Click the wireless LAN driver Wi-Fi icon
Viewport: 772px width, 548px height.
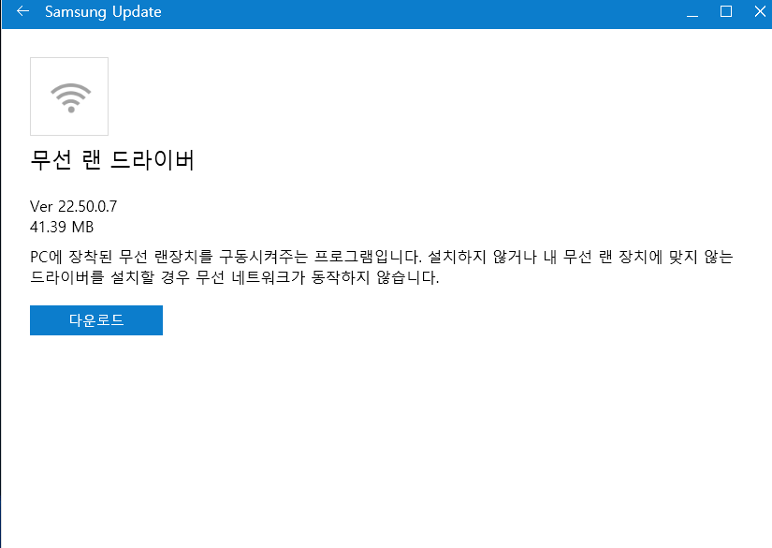[69, 96]
